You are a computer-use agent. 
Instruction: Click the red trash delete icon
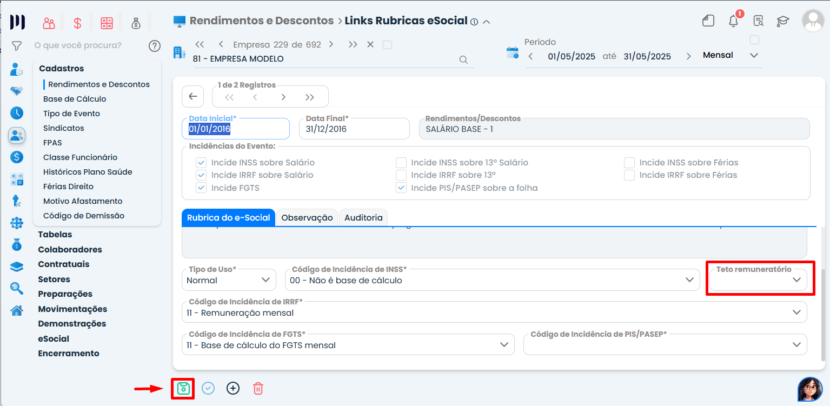pyautogui.click(x=258, y=388)
